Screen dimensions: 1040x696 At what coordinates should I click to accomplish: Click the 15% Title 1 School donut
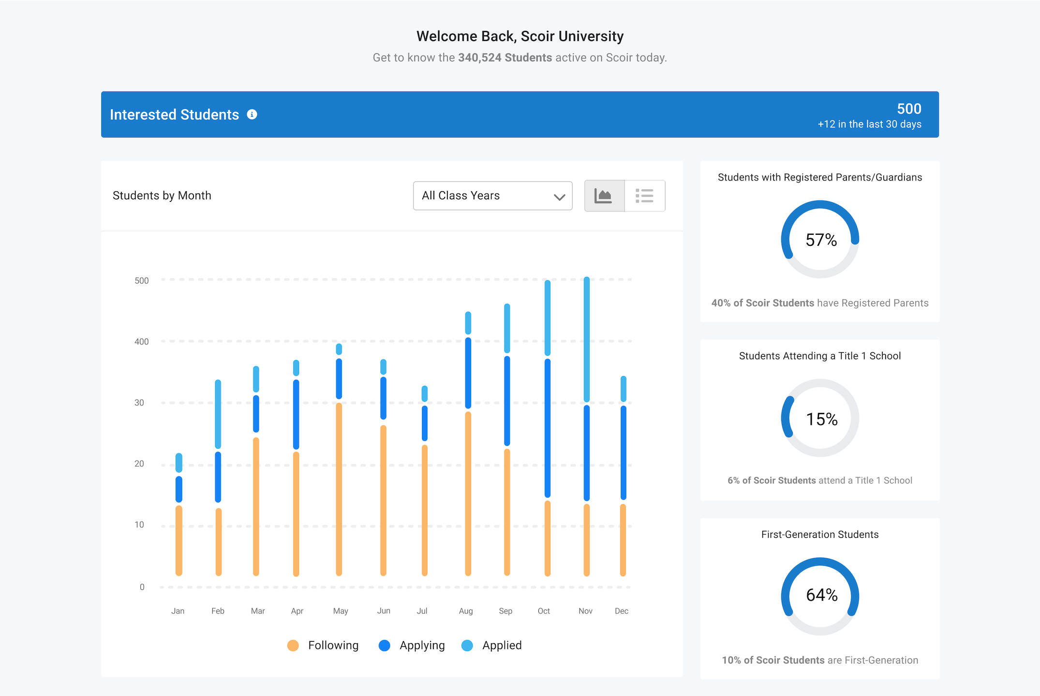point(820,418)
